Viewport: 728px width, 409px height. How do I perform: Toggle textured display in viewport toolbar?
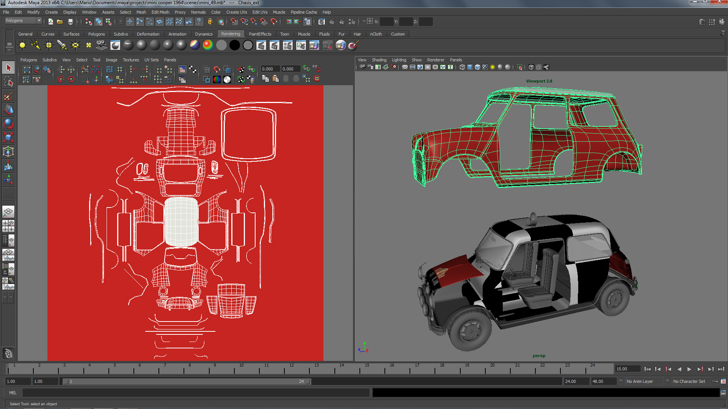pos(485,67)
